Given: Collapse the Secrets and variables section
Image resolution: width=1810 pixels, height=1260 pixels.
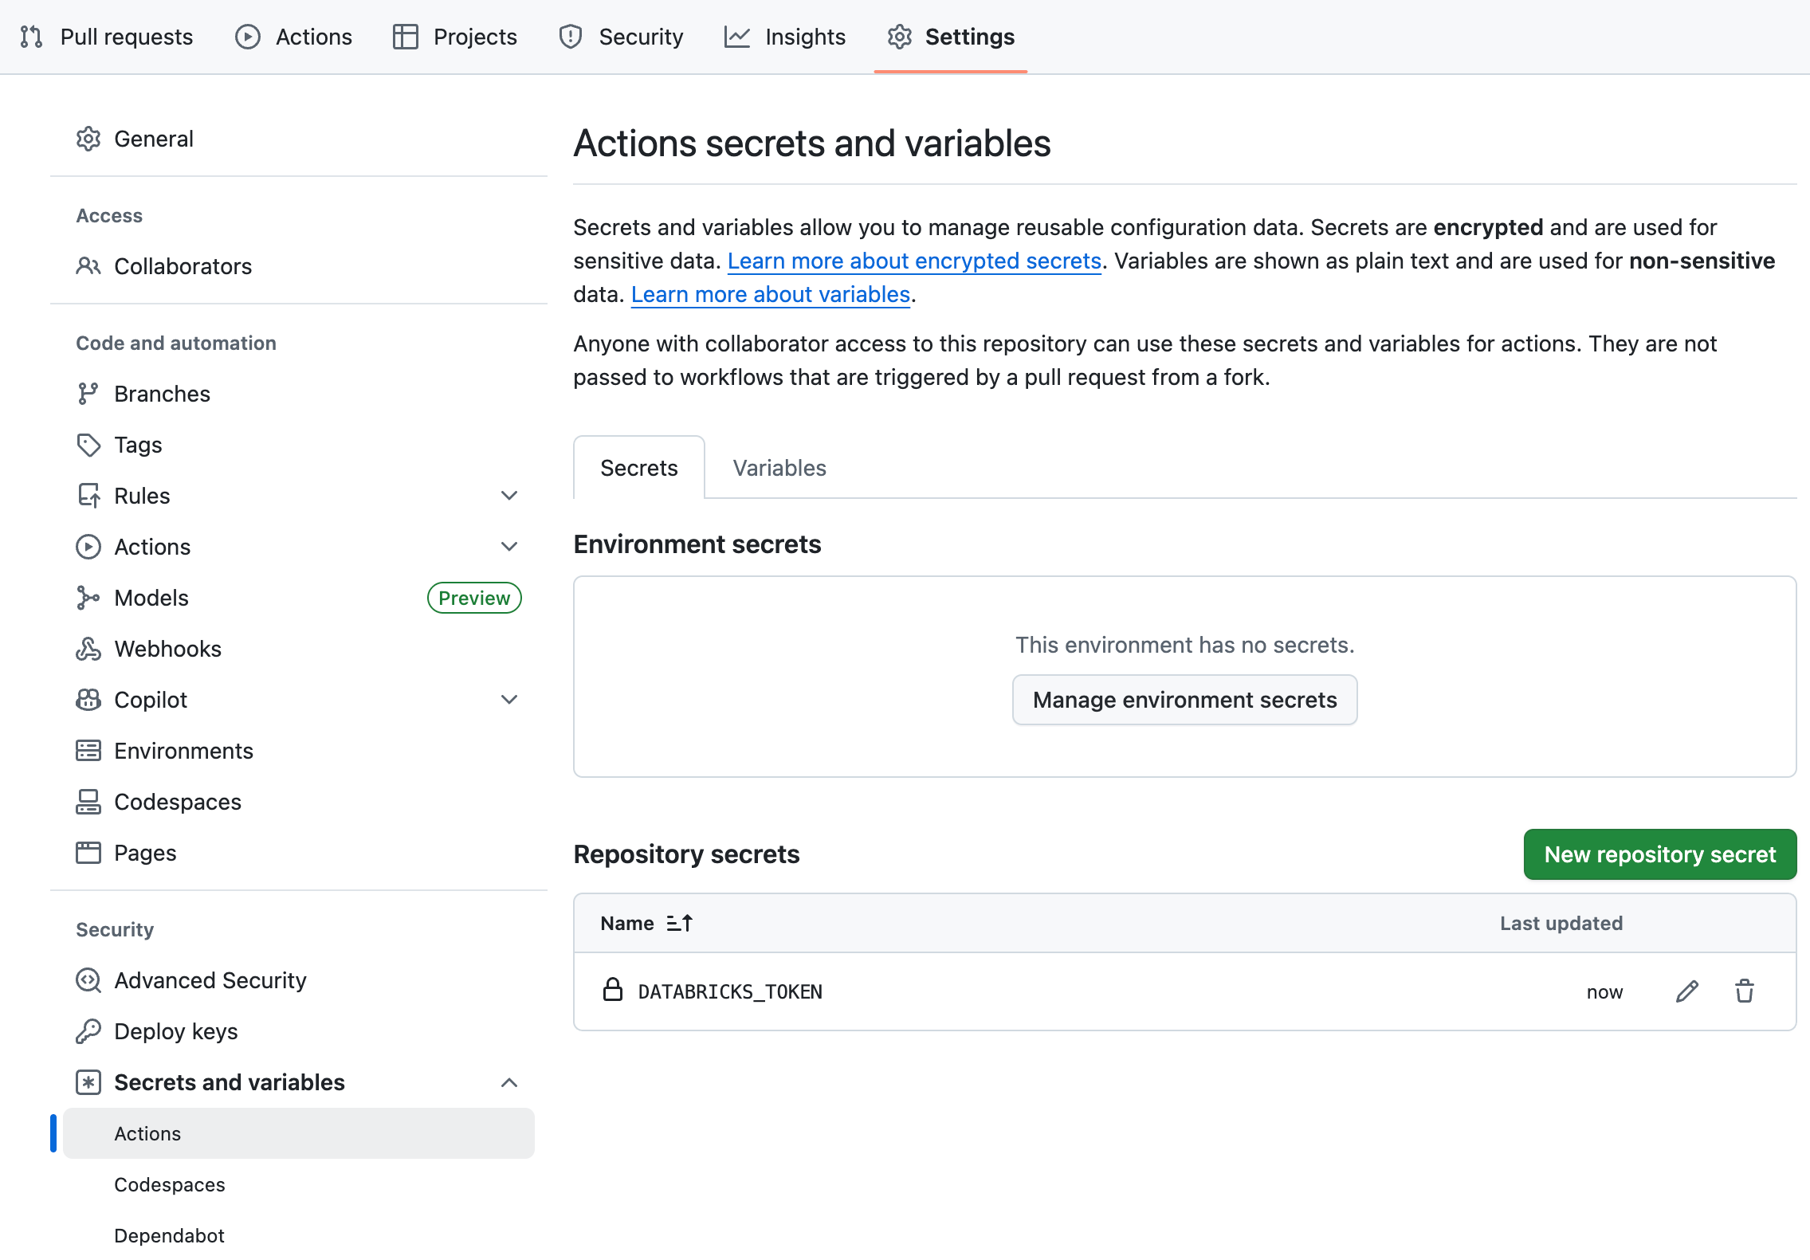Looking at the screenshot, I should (x=509, y=1082).
